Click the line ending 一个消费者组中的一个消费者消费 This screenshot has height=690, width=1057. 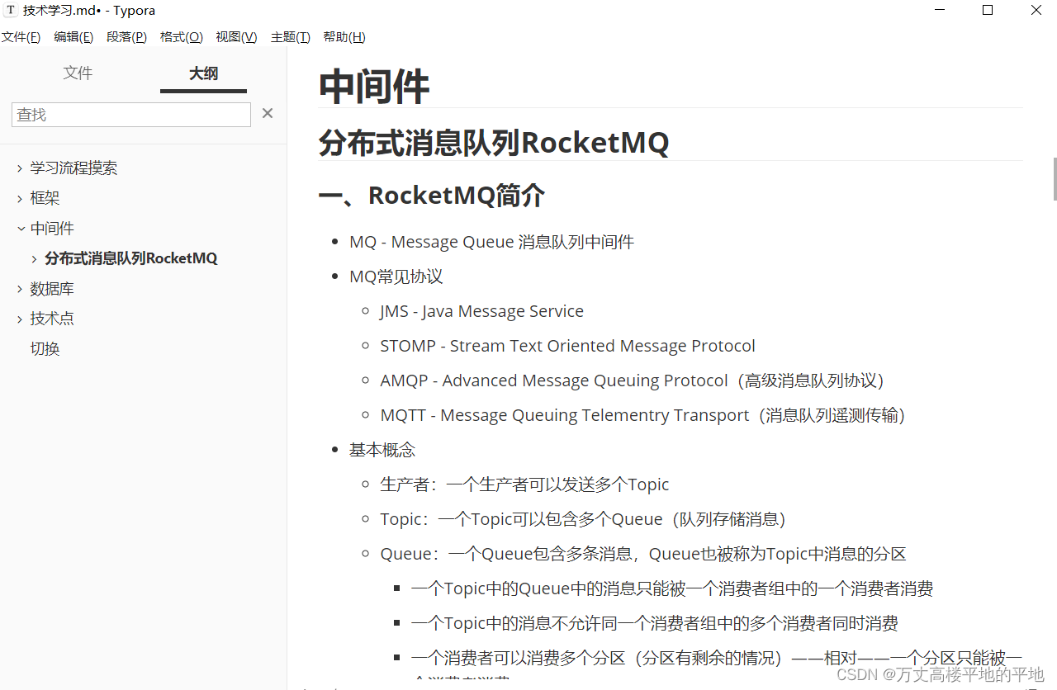[x=672, y=588]
